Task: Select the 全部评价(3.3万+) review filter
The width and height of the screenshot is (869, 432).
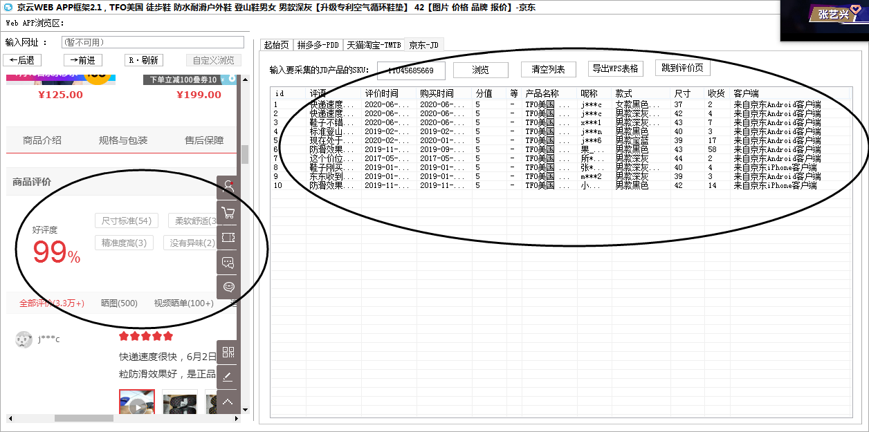Action: [52, 303]
